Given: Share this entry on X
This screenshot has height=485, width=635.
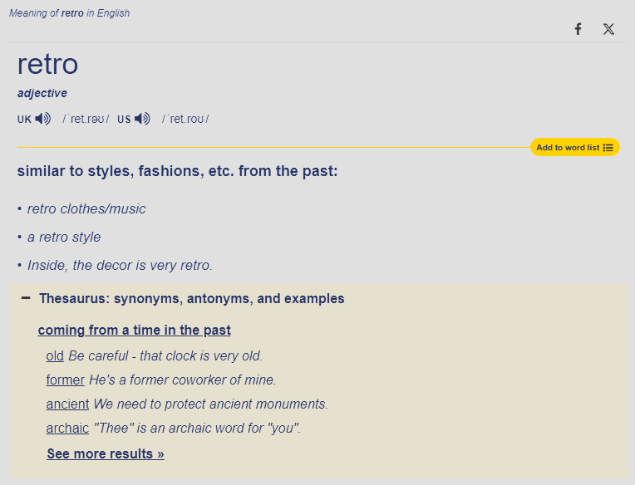Looking at the screenshot, I should (x=608, y=29).
